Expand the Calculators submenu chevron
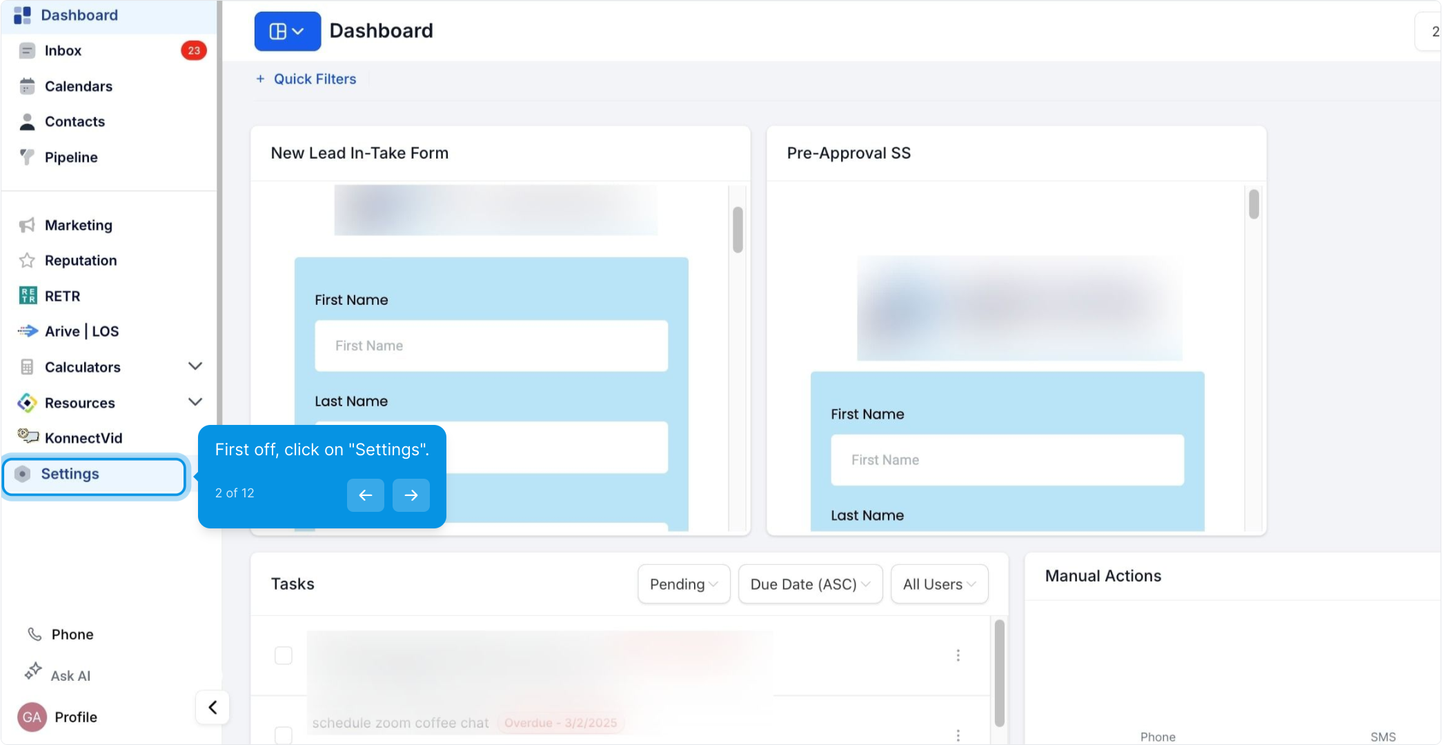 click(195, 366)
